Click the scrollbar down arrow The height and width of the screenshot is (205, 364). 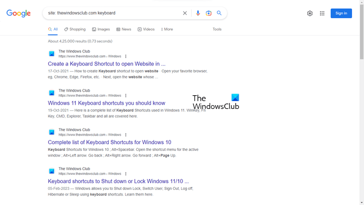click(362, 203)
